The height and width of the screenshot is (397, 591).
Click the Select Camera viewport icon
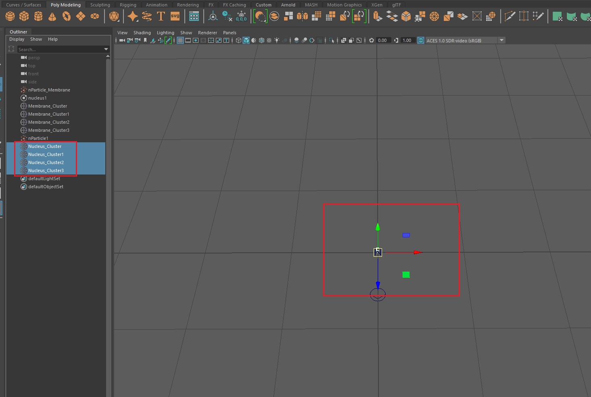(x=122, y=40)
